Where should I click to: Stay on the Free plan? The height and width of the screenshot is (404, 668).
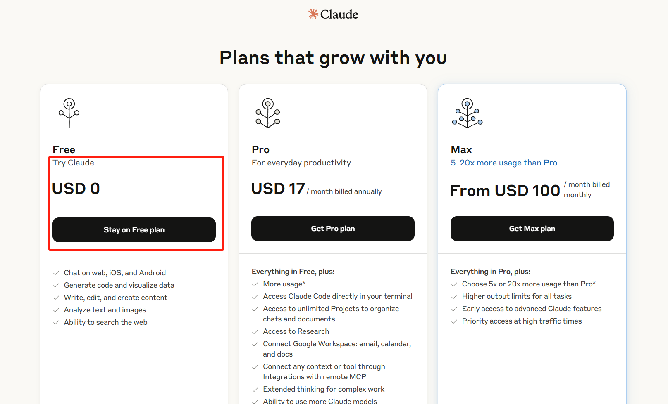coord(134,230)
